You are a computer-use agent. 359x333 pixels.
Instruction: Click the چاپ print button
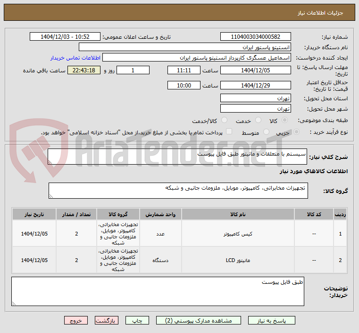tap(137, 320)
